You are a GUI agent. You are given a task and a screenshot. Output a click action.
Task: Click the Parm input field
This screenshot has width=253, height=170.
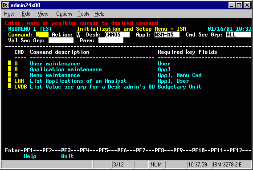pyautogui.click(x=111, y=40)
